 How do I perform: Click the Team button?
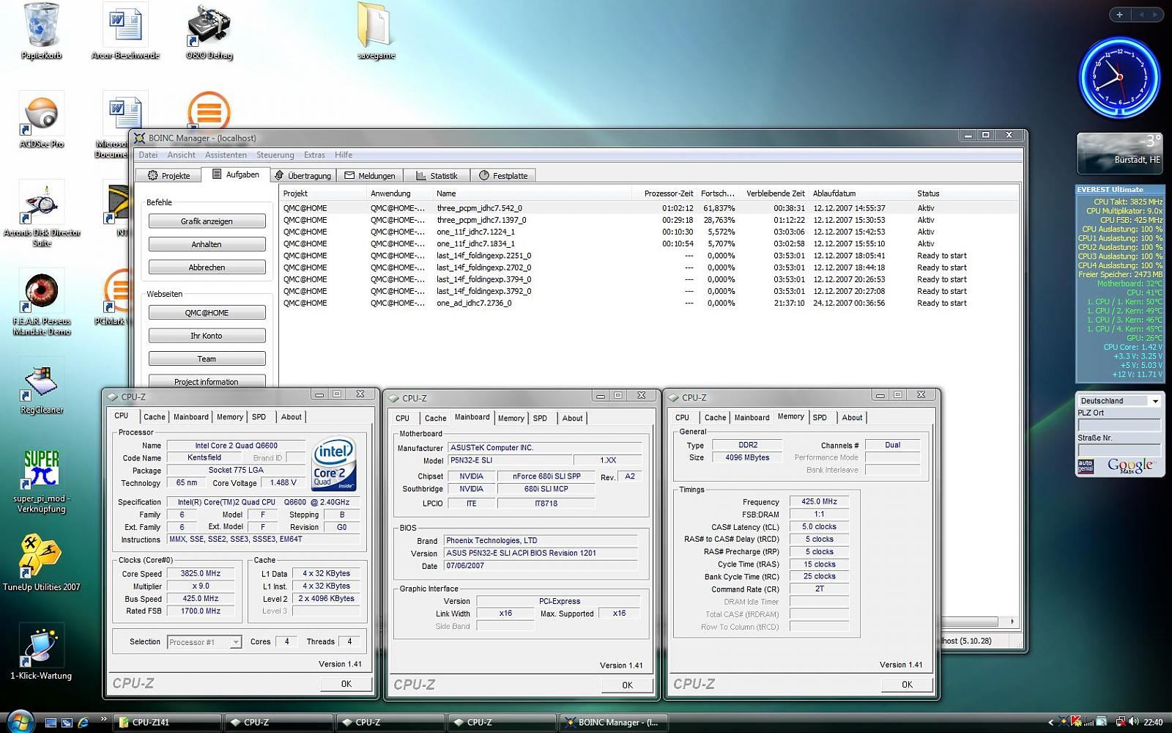tap(207, 359)
